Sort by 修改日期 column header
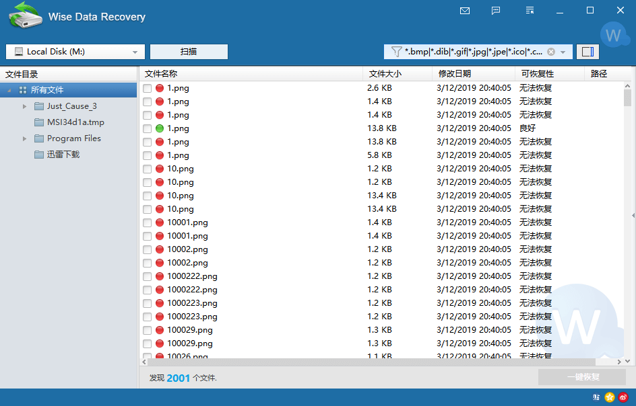Viewport: 636px width, 406px height. pos(455,74)
